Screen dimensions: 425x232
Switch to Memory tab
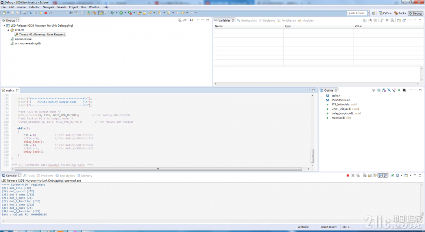pyautogui.click(x=85, y=176)
